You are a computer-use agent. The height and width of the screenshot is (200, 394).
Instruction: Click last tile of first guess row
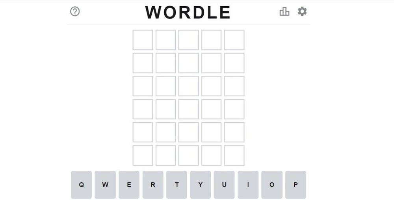click(x=234, y=40)
